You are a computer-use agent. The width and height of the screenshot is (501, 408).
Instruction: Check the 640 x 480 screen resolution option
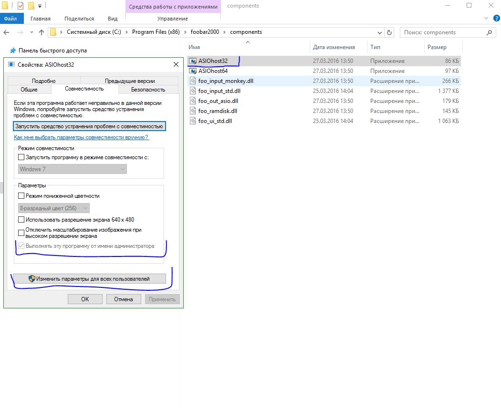[21, 220]
